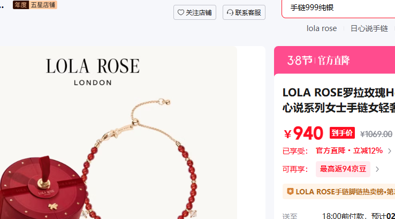Select the 日心说手链 suggested search link
Viewport: 395px width, 219px height.
[369, 28]
